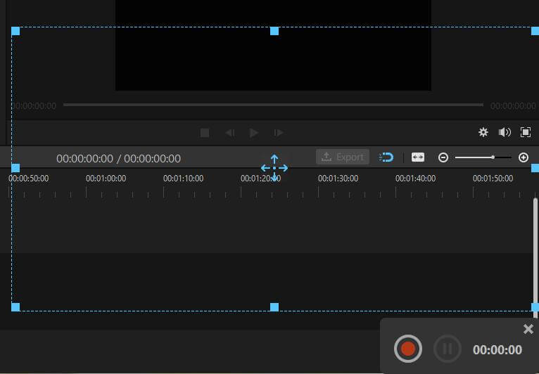
Task: Zoom in timeline with plus icon
Action: tap(524, 157)
